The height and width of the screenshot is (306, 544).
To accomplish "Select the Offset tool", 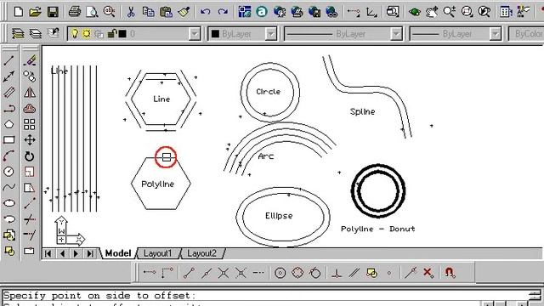I will pyautogui.click(x=30, y=109).
